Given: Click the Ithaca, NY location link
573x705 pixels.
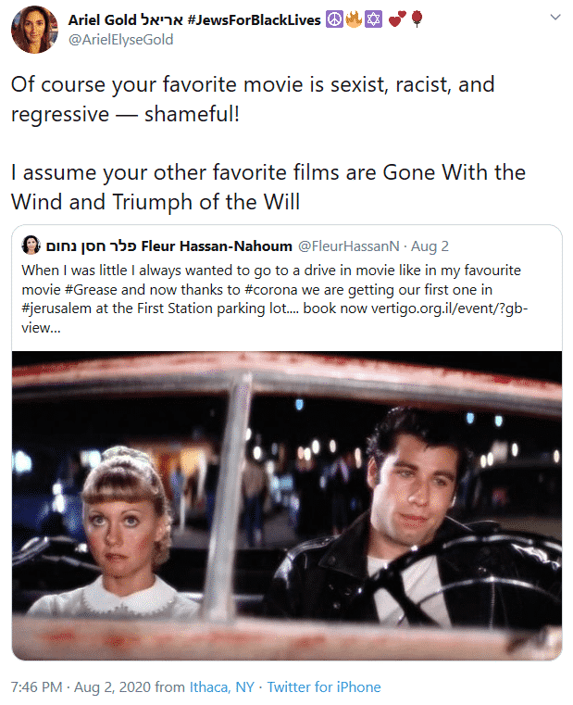Looking at the screenshot, I should 222,687.
